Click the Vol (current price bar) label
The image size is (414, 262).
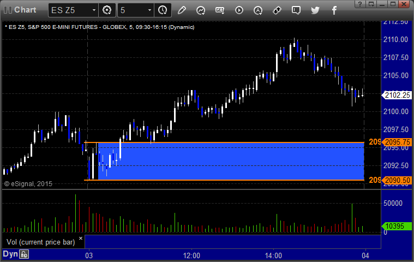click(41, 242)
